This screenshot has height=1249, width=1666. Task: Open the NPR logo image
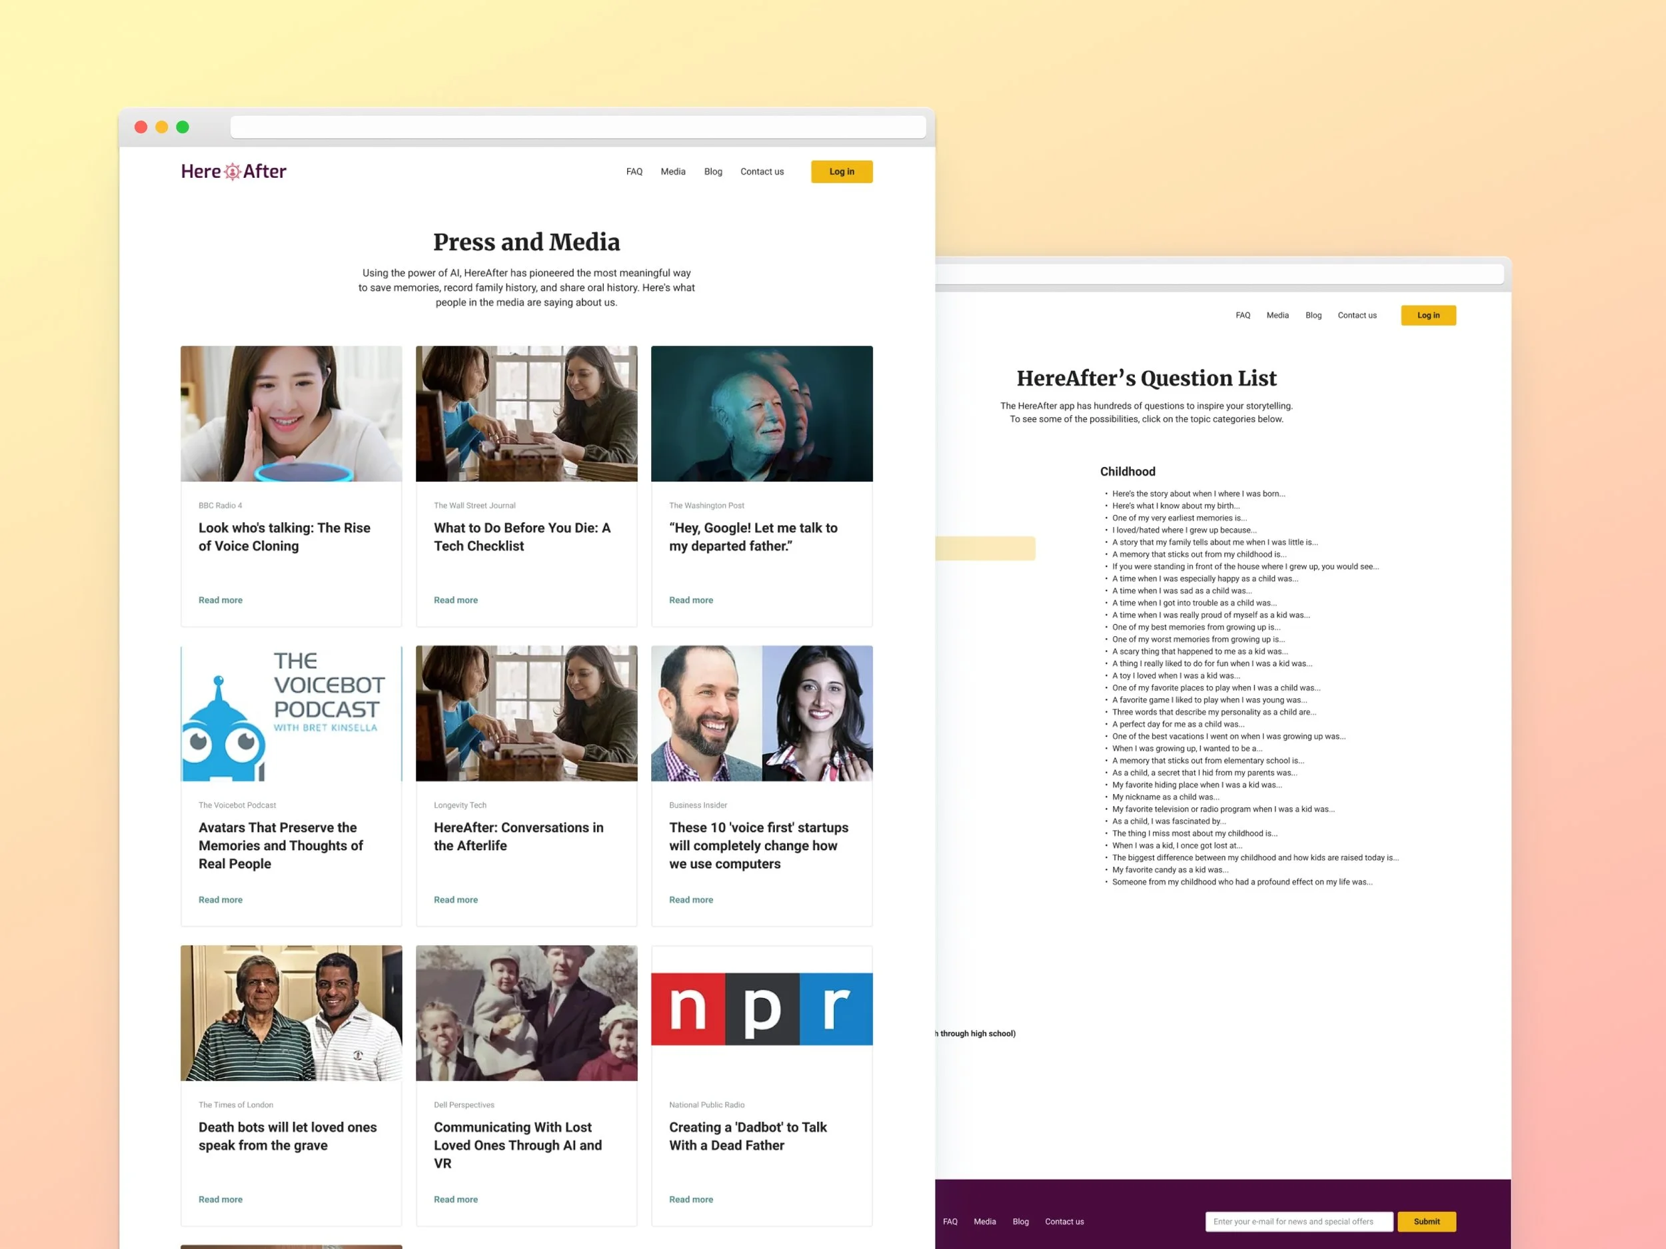click(762, 1009)
